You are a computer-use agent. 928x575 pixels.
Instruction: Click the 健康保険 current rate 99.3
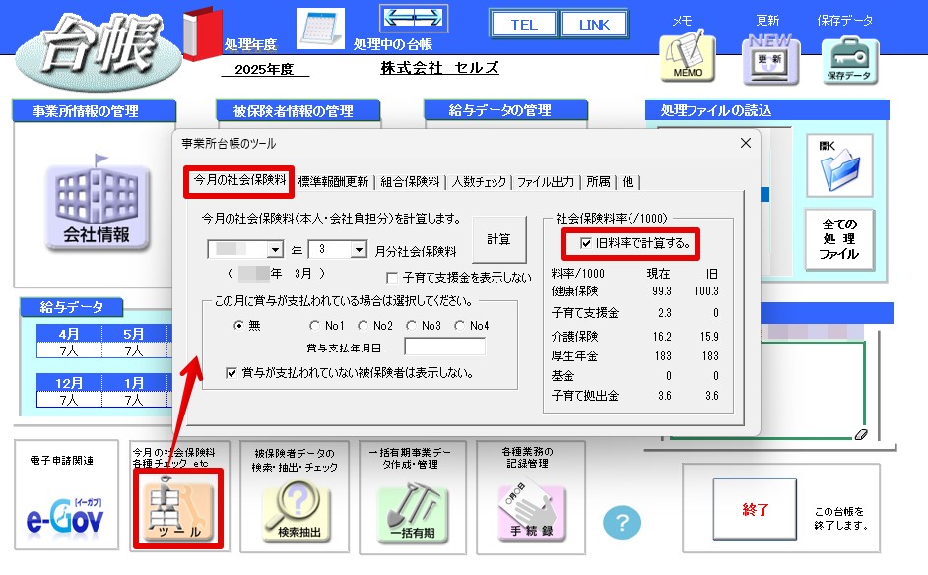662,291
